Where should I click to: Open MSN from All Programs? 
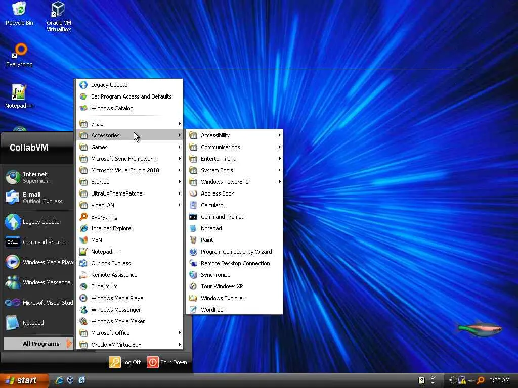(129, 240)
